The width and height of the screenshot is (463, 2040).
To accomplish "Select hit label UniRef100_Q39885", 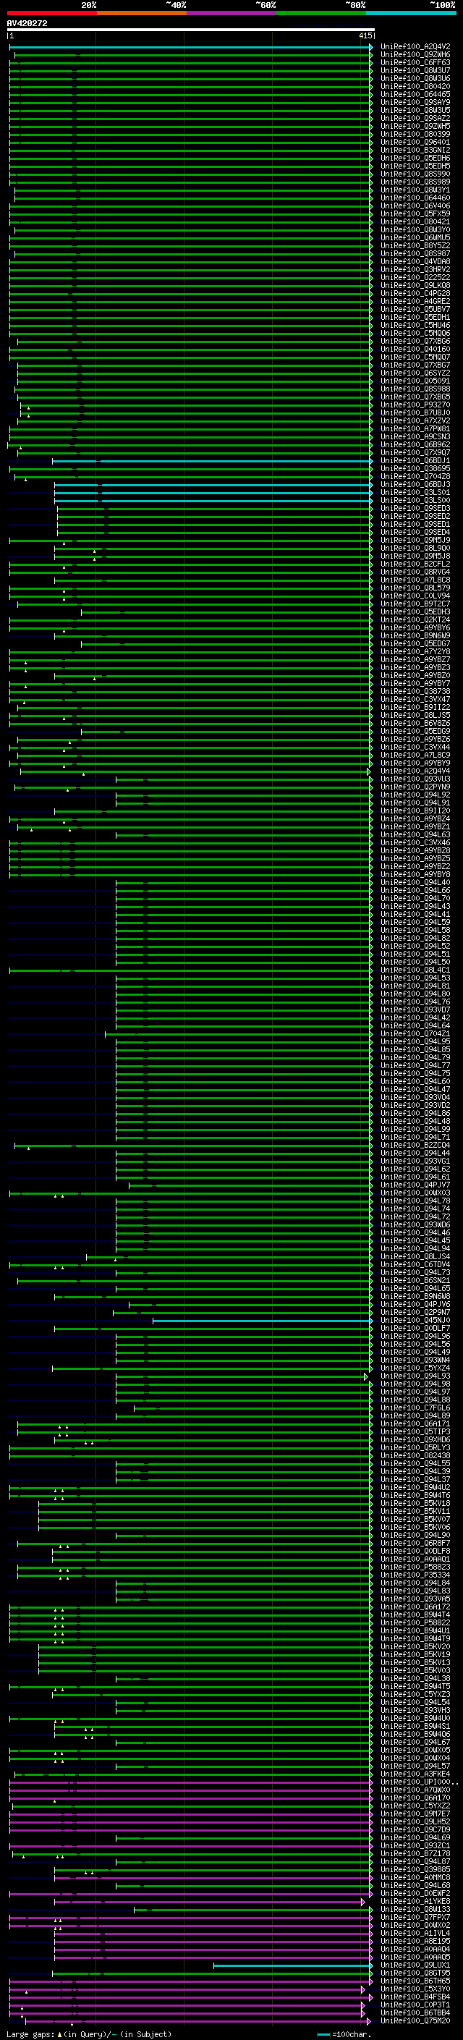I will (x=415, y=1870).
